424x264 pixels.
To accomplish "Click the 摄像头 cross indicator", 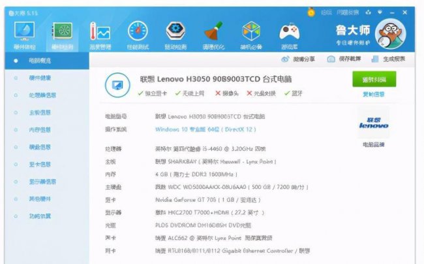I will click(x=227, y=93).
